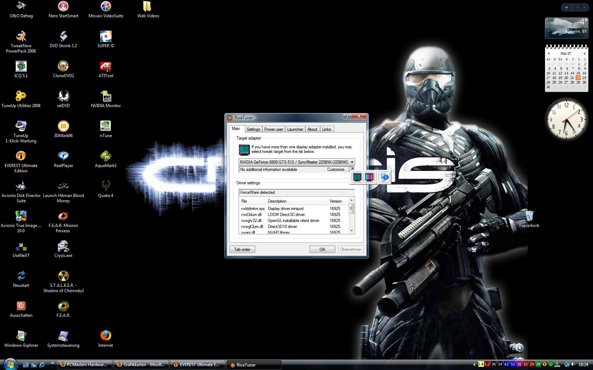Switch to PCMasters Hardware taskbar button
Screen dimensions: 593x370
coord(85,365)
